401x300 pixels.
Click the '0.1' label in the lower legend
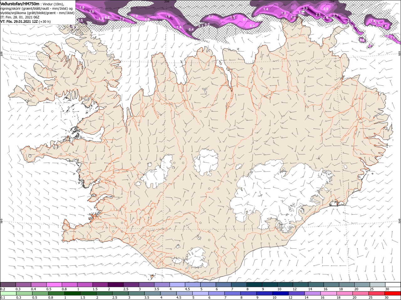3,298
